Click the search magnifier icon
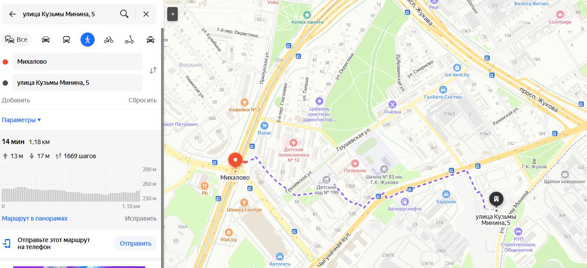587x268 pixels. click(x=124, y=14)
